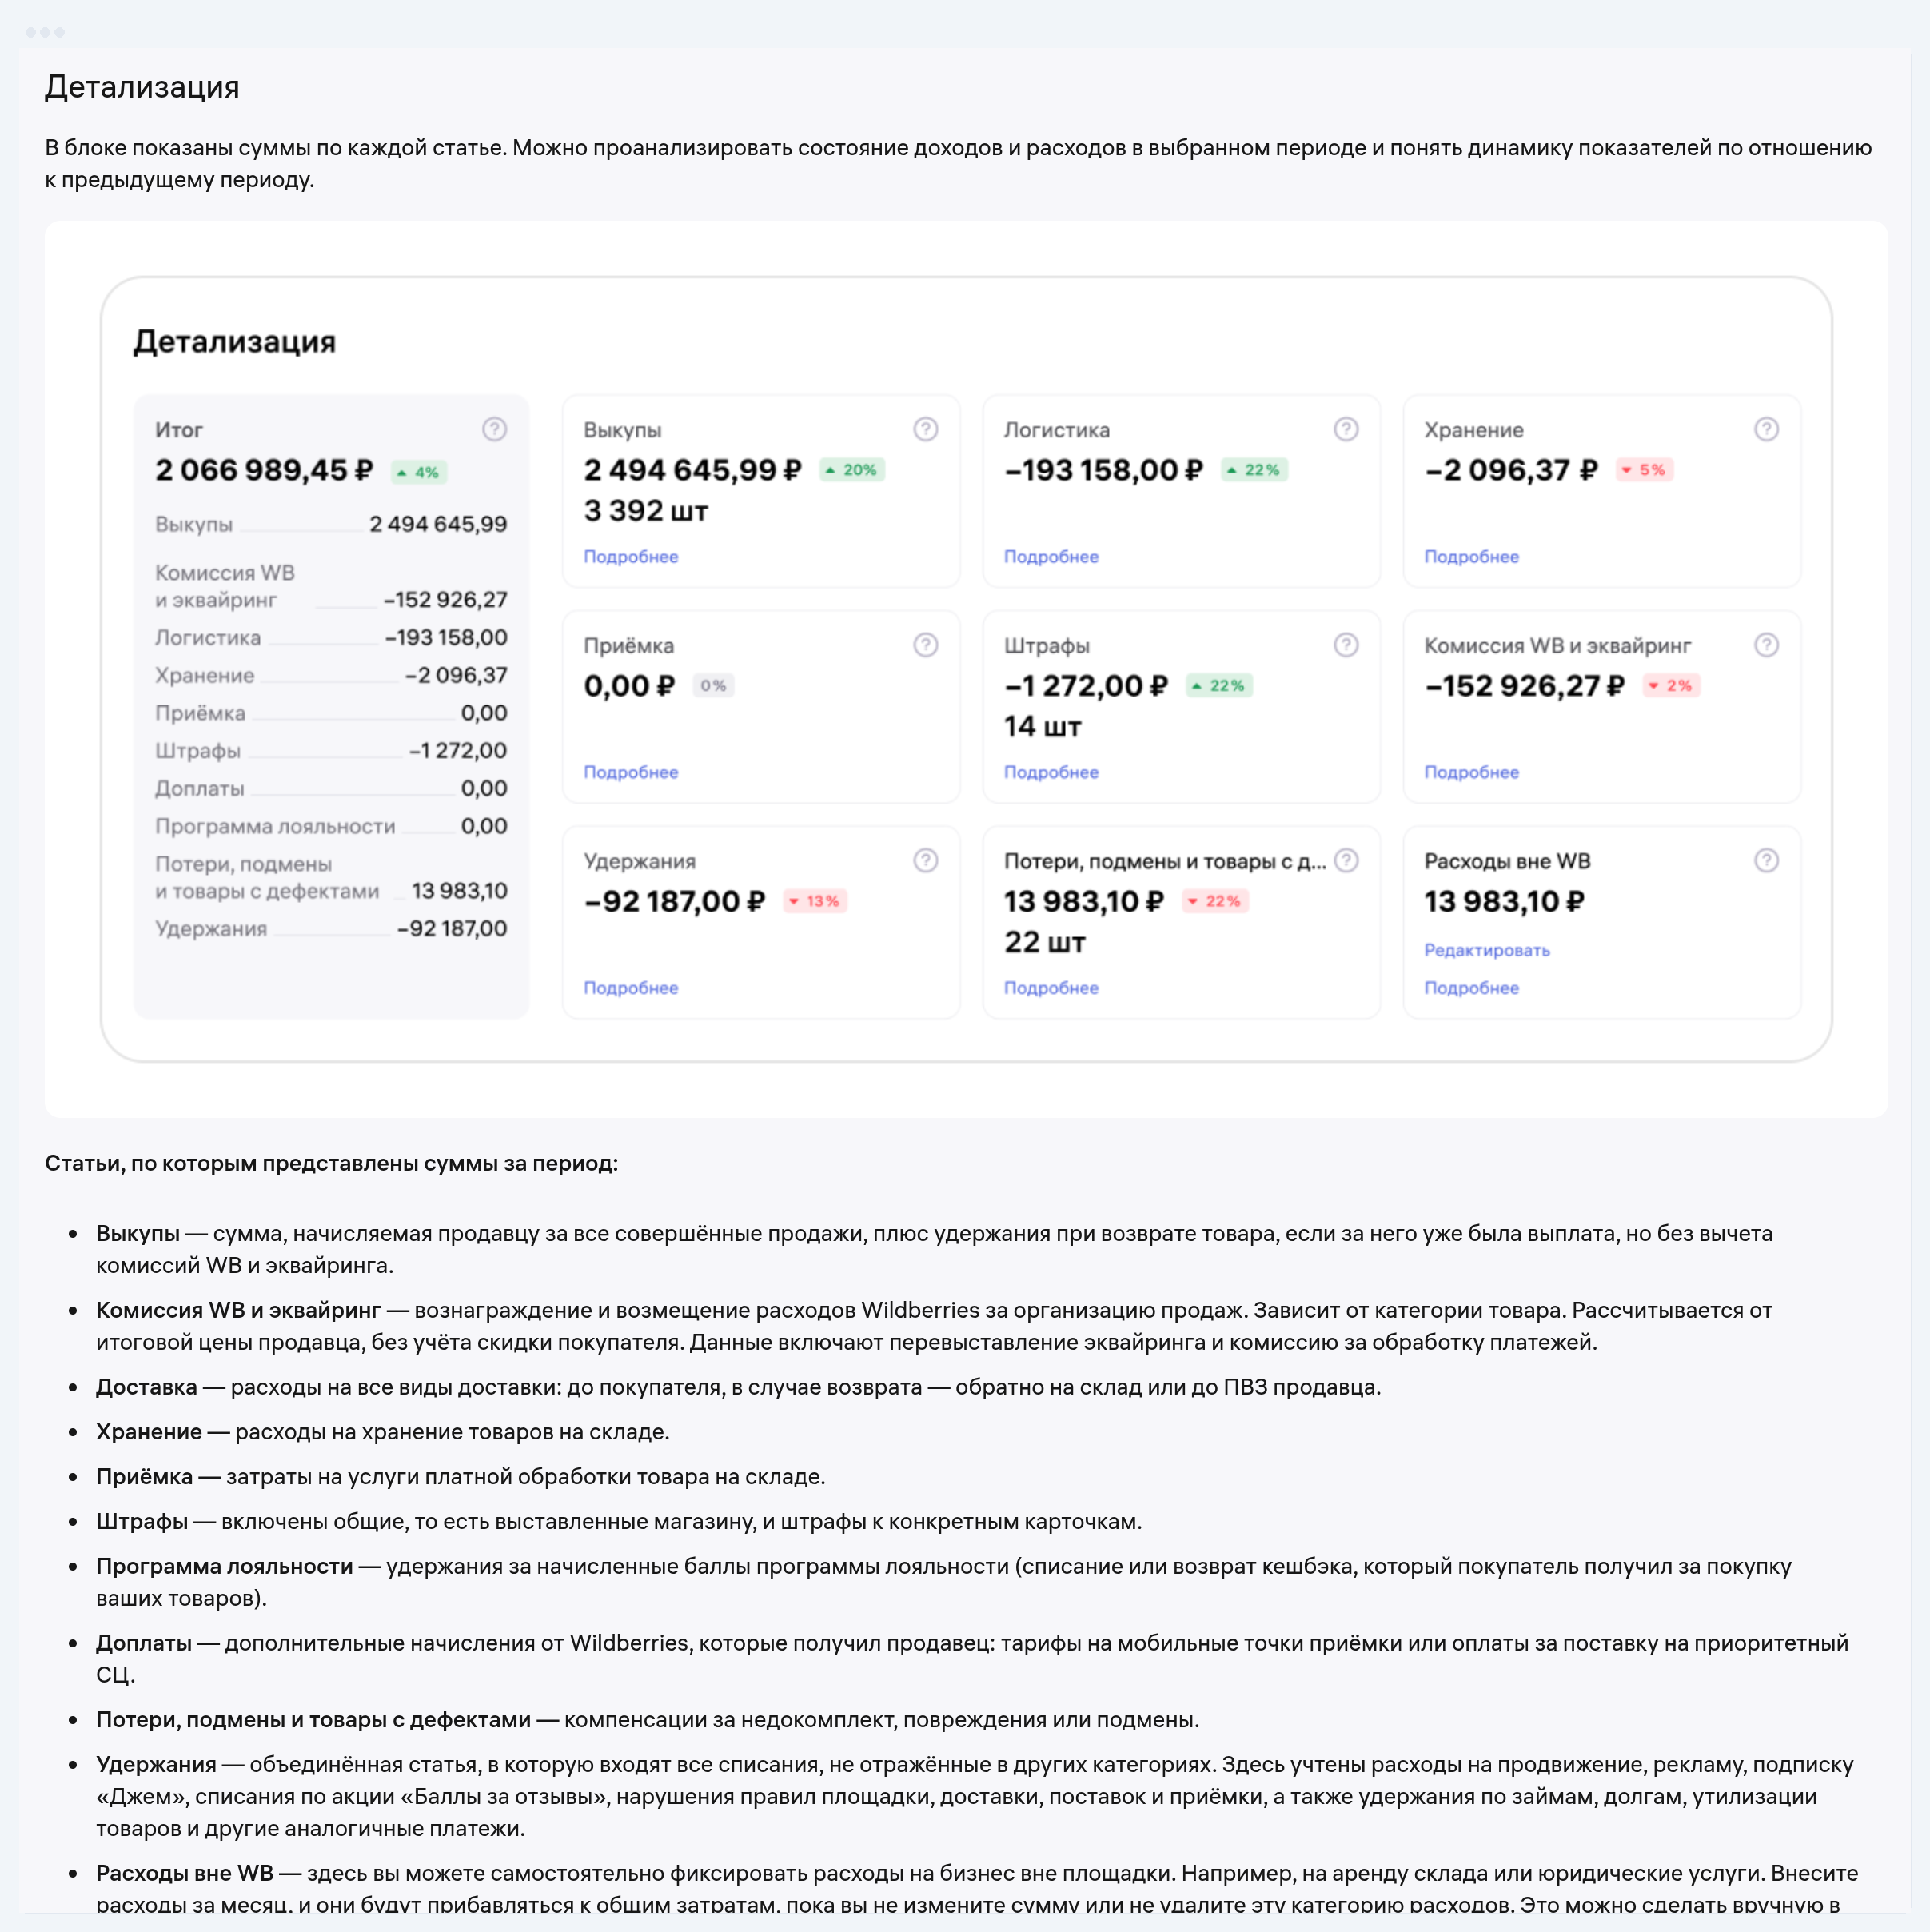The image size is (1930, 1932).
Task: Click the red 13% badge on Удержания
Action: click(x=815, y=901)
